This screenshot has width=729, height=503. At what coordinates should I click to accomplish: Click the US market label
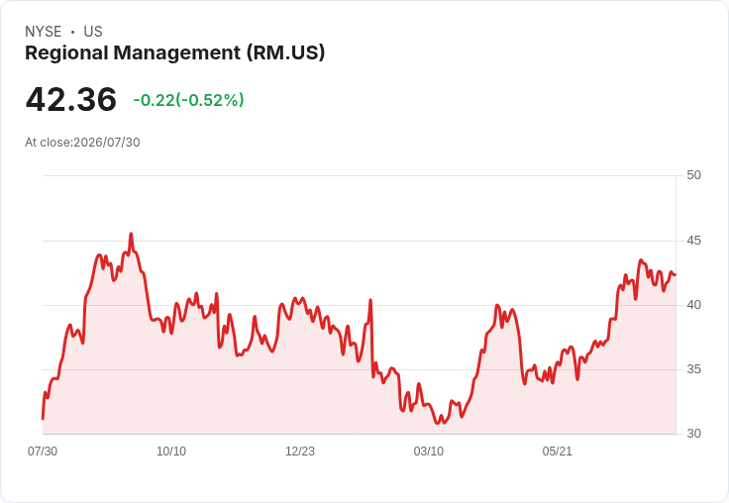(93, 32)
